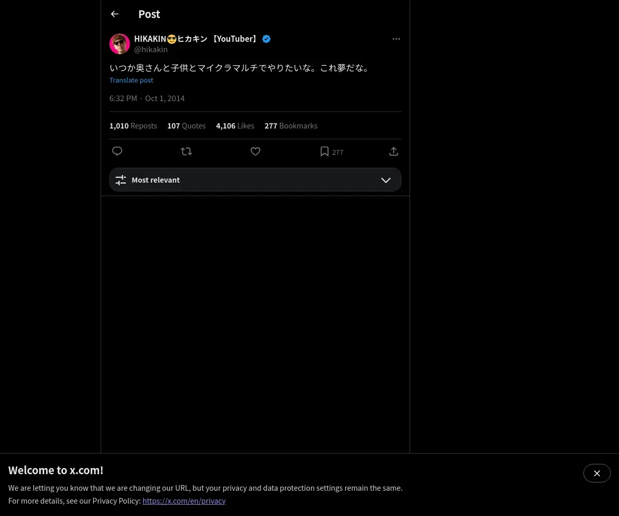Click Translate post link
Viewport: 619px width, 516px height.
click(x=131, y=80)
